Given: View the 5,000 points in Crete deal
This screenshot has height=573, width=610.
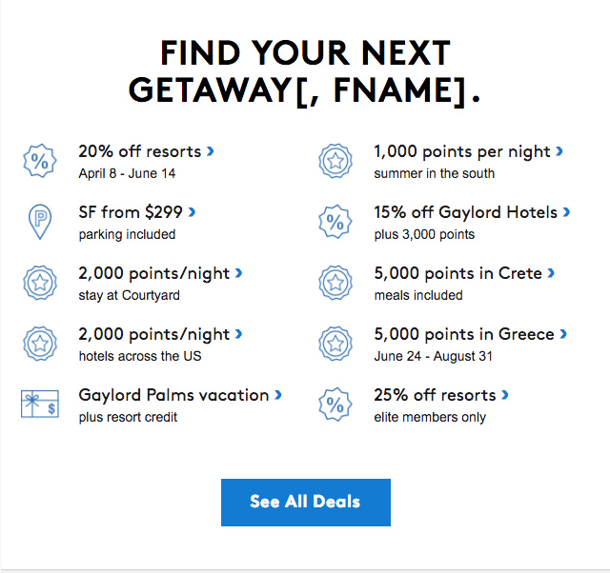Looking at the screenshot, I should pos(457,273).
